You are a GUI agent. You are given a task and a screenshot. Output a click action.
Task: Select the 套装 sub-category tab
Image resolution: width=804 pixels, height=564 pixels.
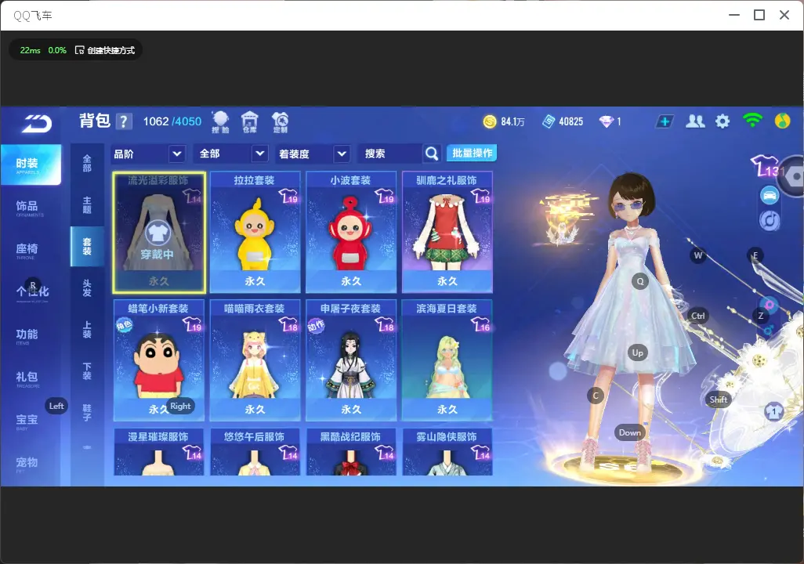(87, 246)
